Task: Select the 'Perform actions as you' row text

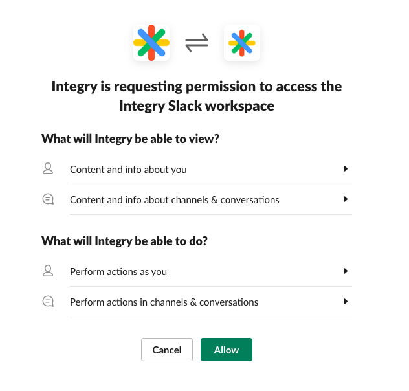Action: tap(118, 271)
